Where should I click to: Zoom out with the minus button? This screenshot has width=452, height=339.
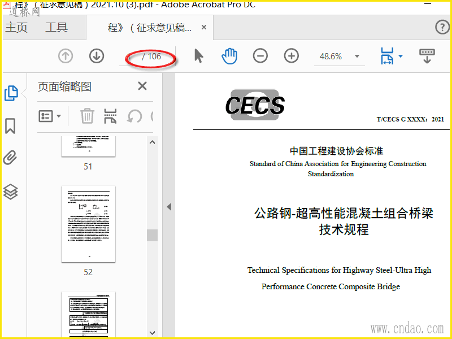click(x=260, y=56)
